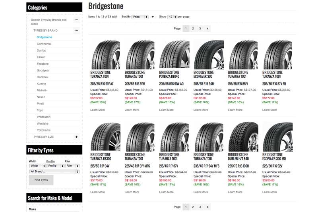This screenshot has width=318, height=212.
Task: Select Falken in the brand list
Action: 41,57
